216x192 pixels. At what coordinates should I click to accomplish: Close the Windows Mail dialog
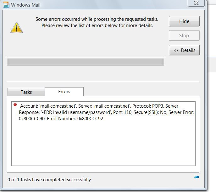(x=196, y=3)
